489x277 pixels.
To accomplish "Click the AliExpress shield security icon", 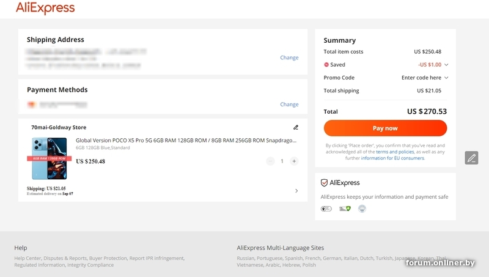I will click(324, 183).
